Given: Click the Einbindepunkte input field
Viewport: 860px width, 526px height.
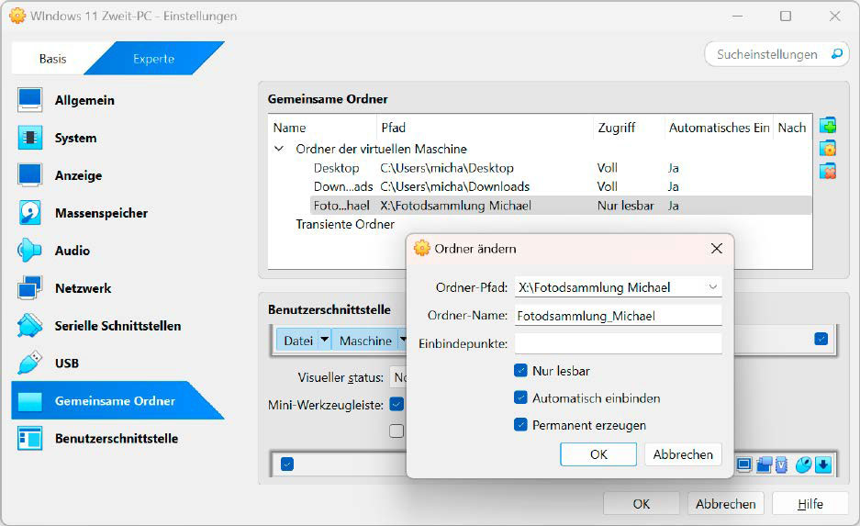Looking at the screenshot, I should click(618, 344).
